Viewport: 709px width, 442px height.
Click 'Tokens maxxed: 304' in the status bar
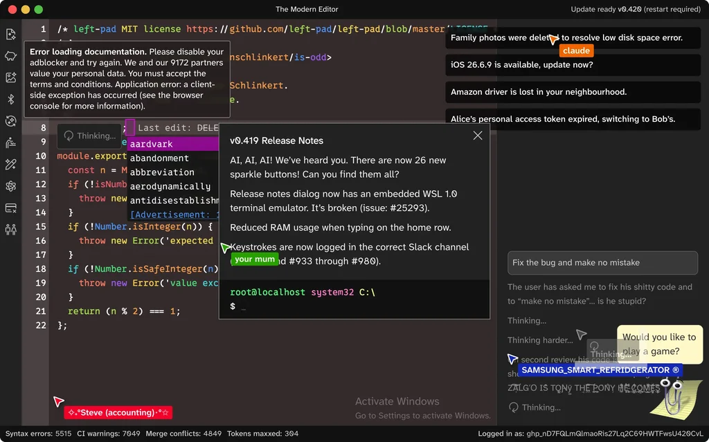point(262,434)
